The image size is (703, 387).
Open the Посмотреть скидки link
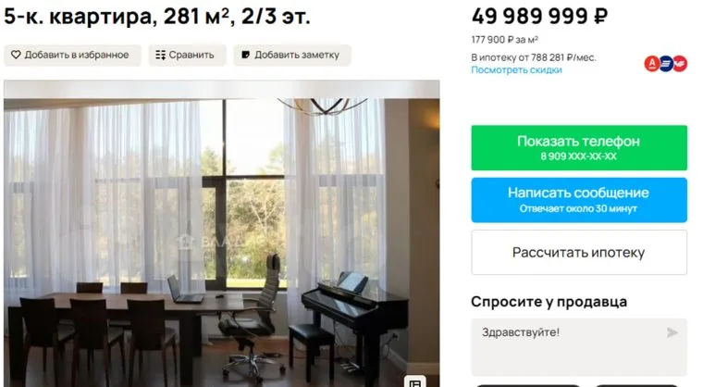coord(516,70)
